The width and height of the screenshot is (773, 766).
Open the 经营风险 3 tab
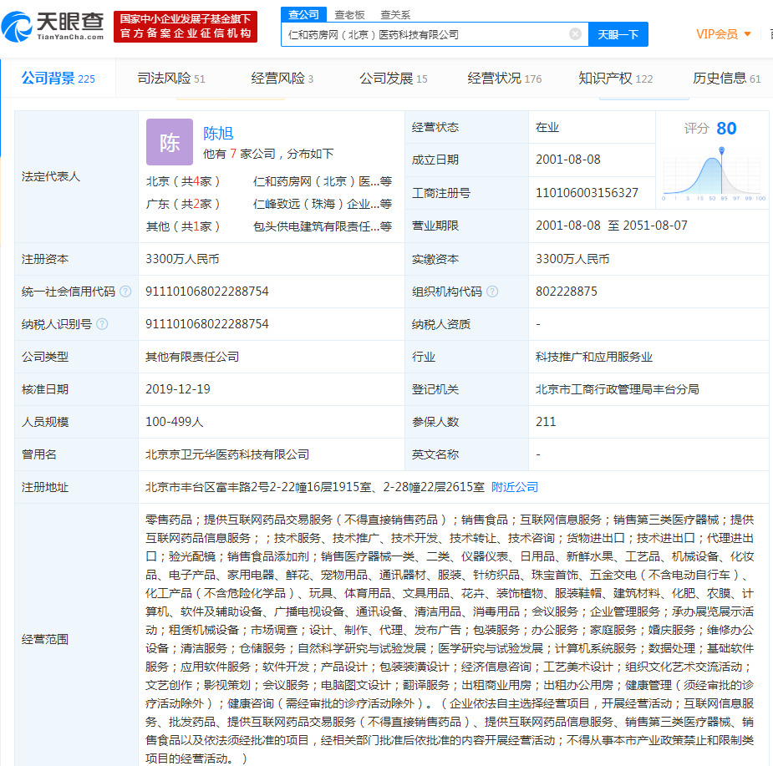point(282,78)
